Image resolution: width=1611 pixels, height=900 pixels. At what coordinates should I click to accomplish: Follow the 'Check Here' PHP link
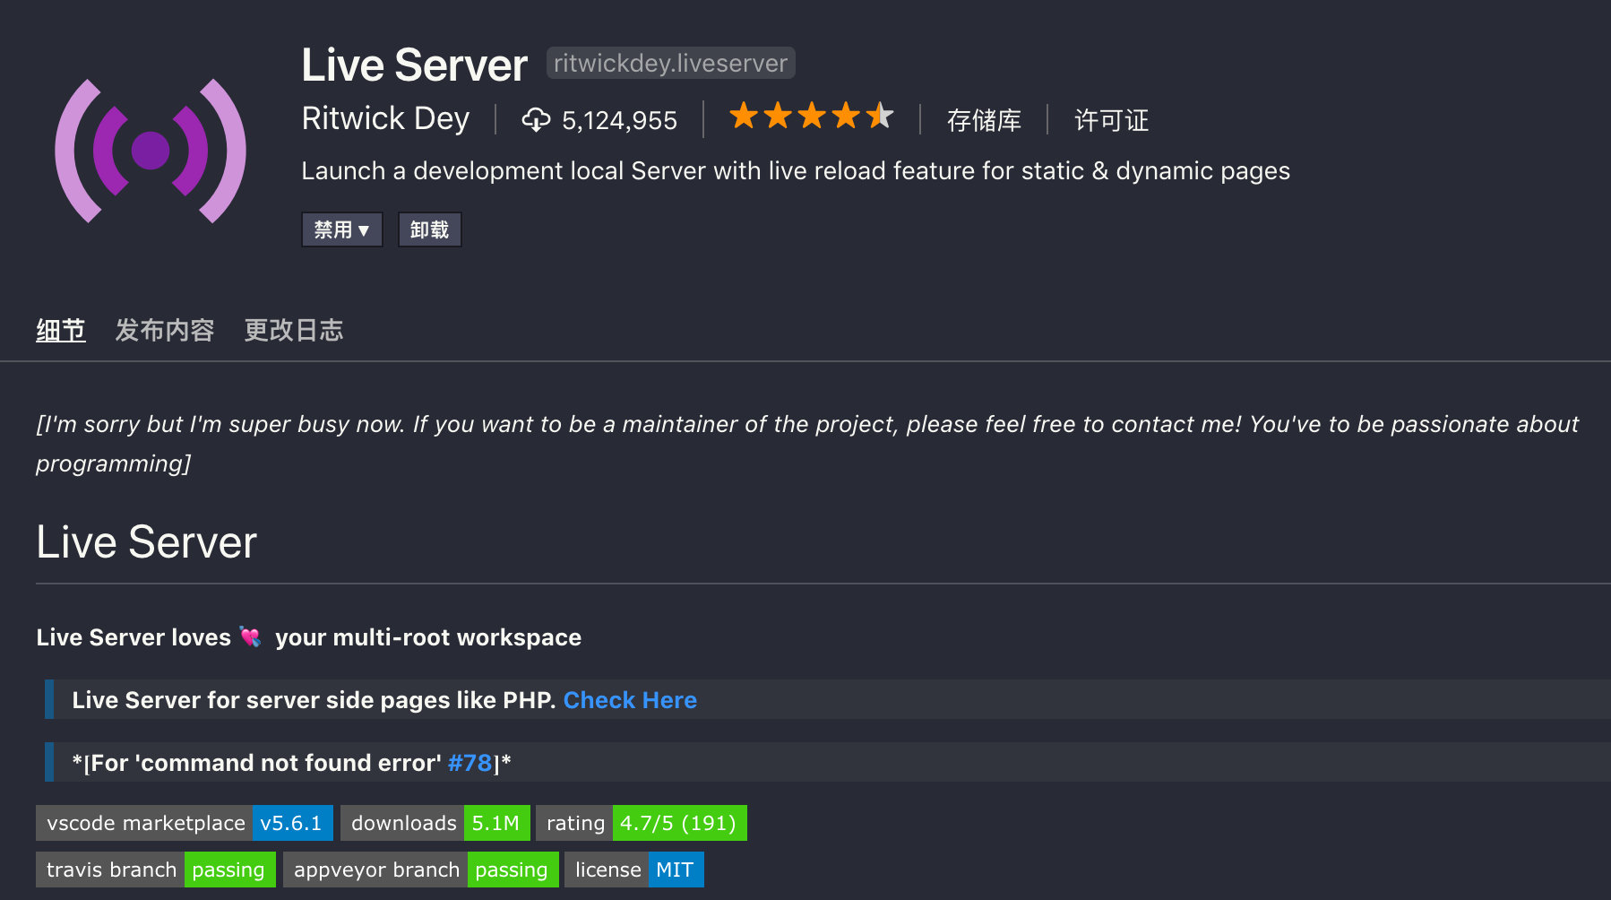tap(630, 700)
